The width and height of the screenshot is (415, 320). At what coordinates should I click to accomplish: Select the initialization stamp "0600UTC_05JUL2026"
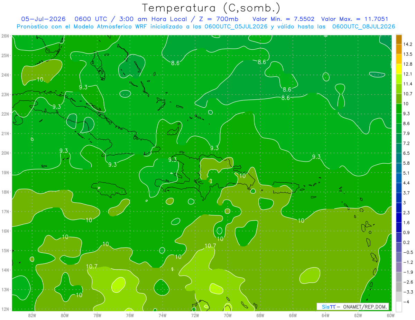tap(236, 26)
